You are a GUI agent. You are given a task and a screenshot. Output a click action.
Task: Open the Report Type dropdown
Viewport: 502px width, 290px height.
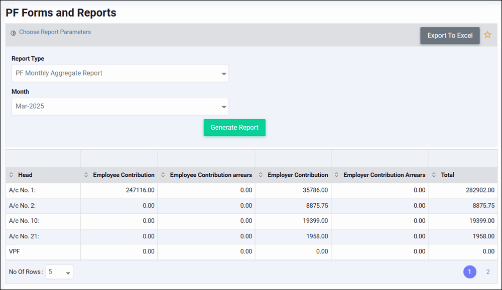click(120, 74)
